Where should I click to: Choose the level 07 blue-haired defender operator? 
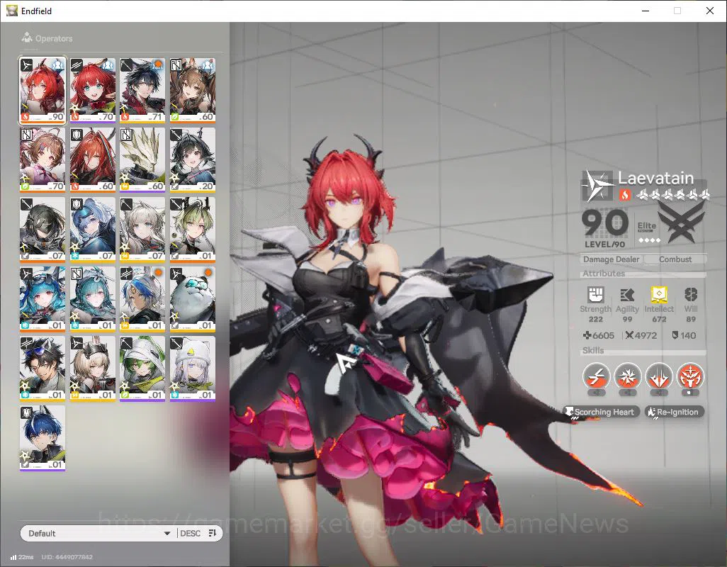[x=92, y=230]
